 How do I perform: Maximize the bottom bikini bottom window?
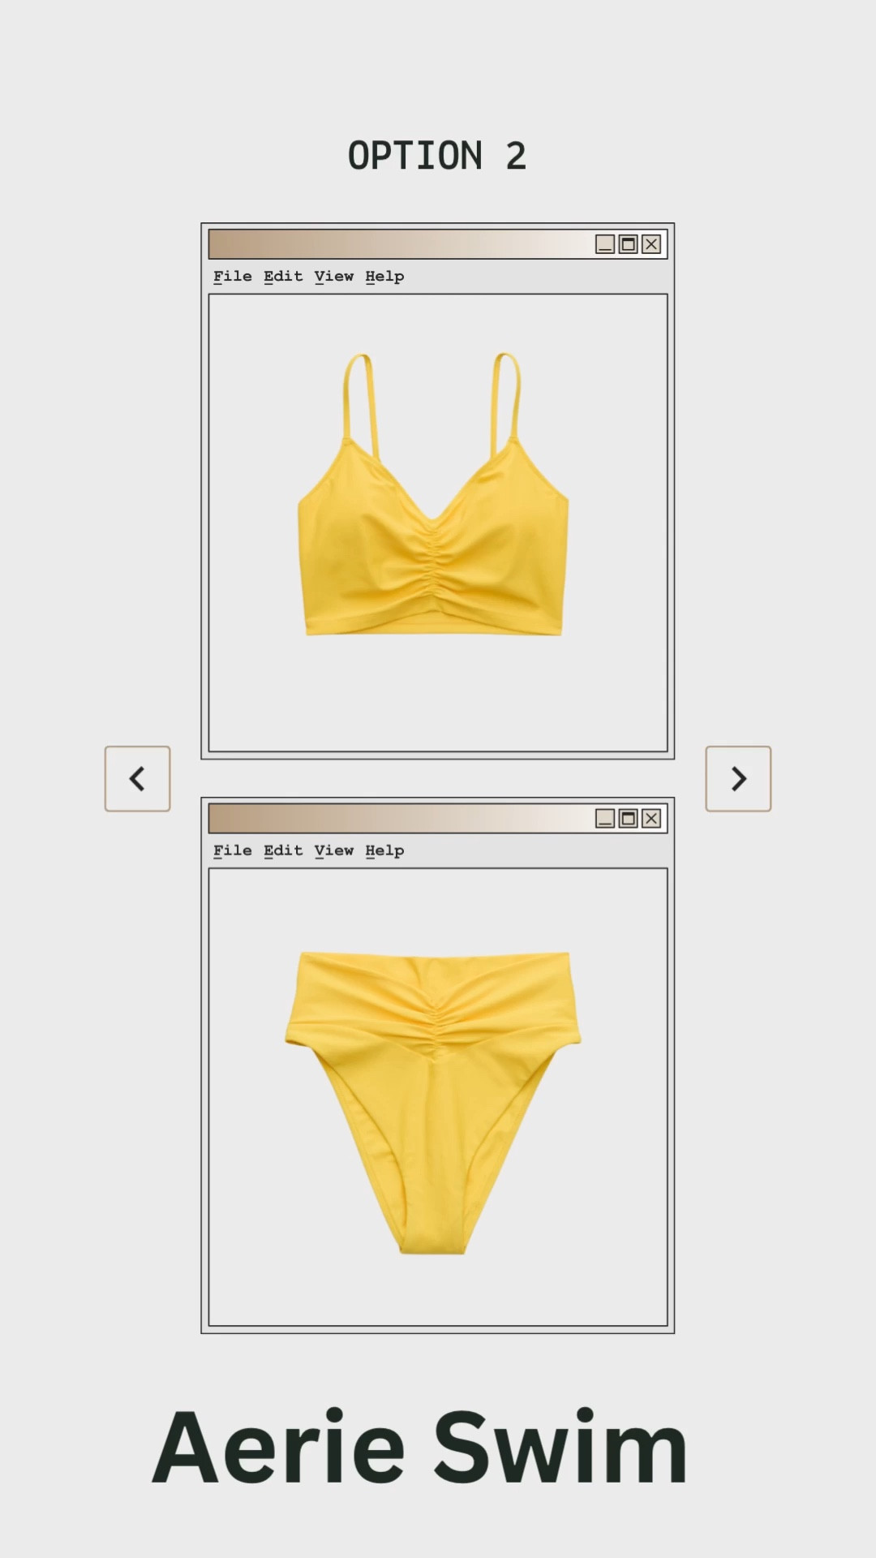pos(628,818)
